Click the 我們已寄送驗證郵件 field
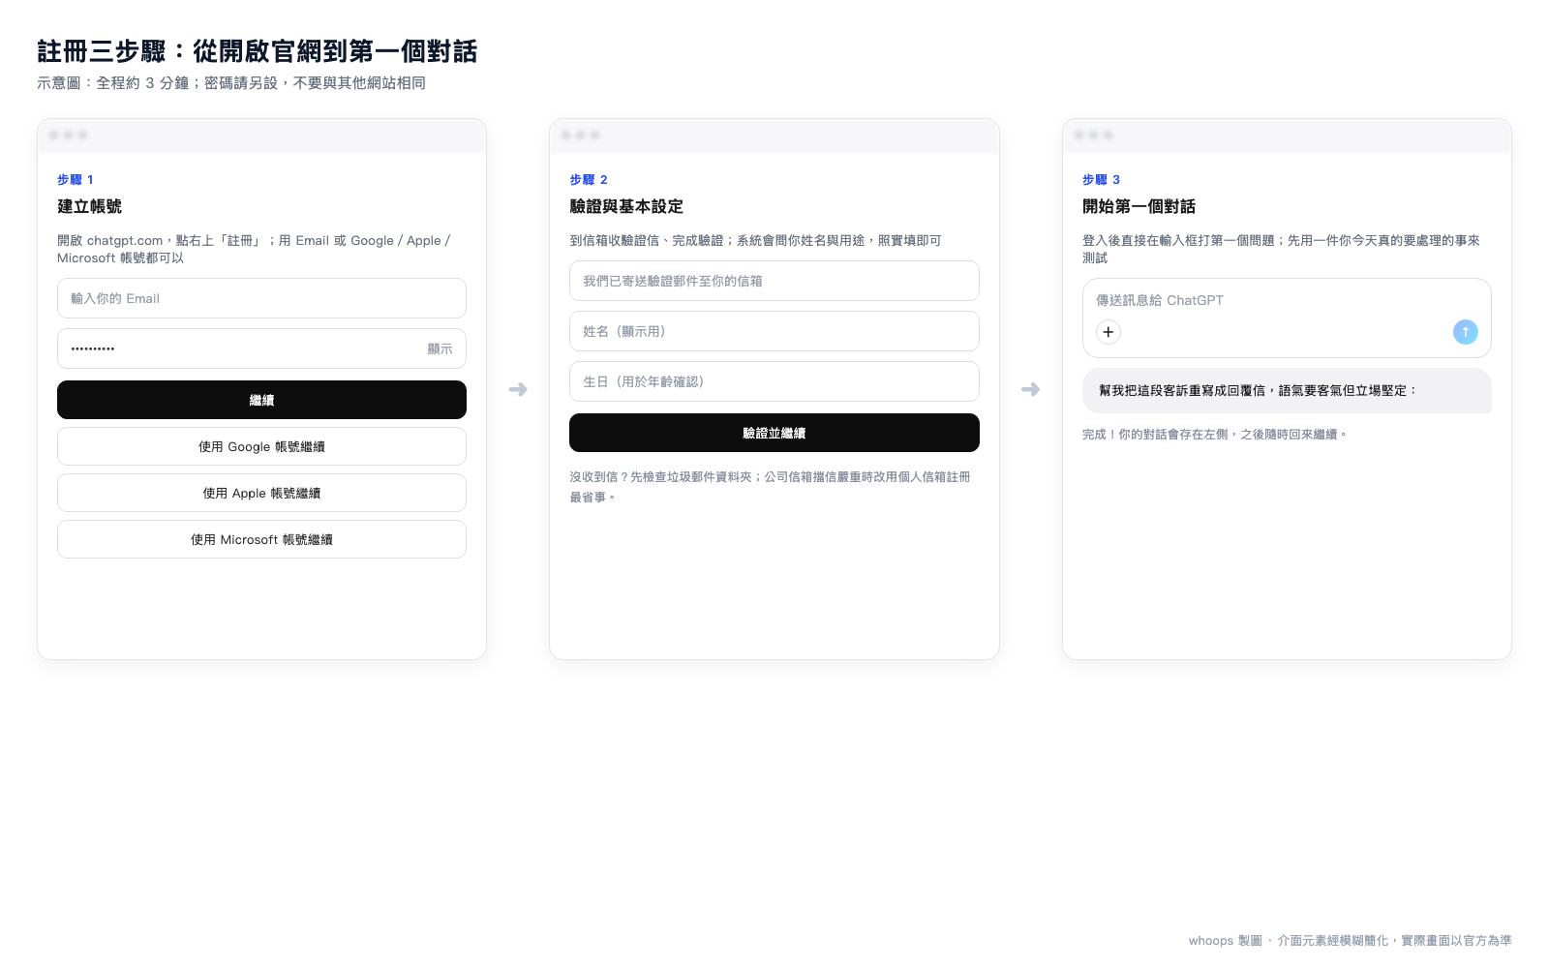1549x968 pixels. (x=774, y=281)
